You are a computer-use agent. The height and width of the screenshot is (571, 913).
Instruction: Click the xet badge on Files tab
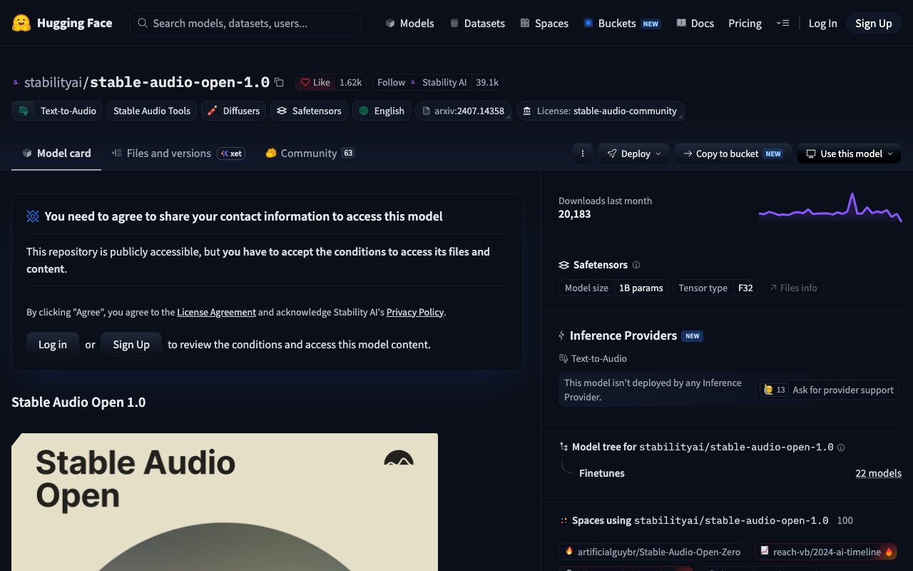(231, 153)
